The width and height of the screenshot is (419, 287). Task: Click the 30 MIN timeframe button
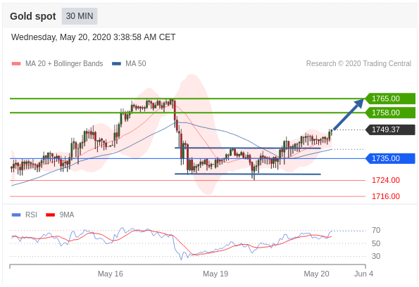tap(80, 16)
